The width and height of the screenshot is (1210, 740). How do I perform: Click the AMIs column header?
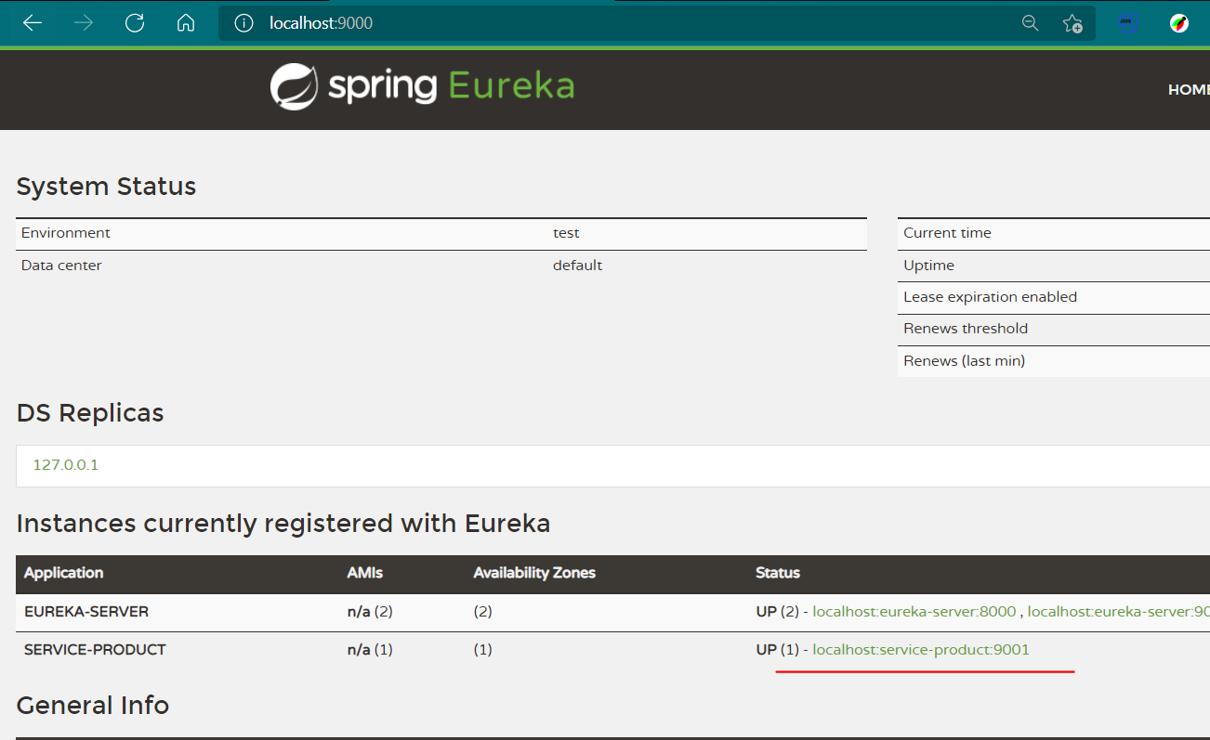click(365, 573)
